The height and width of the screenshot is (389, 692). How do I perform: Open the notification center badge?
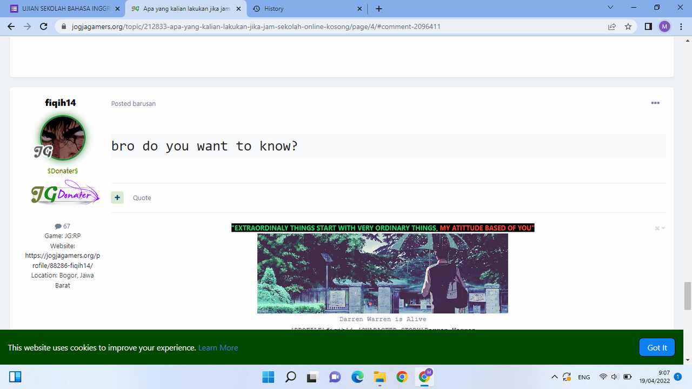tap(677, 377)
